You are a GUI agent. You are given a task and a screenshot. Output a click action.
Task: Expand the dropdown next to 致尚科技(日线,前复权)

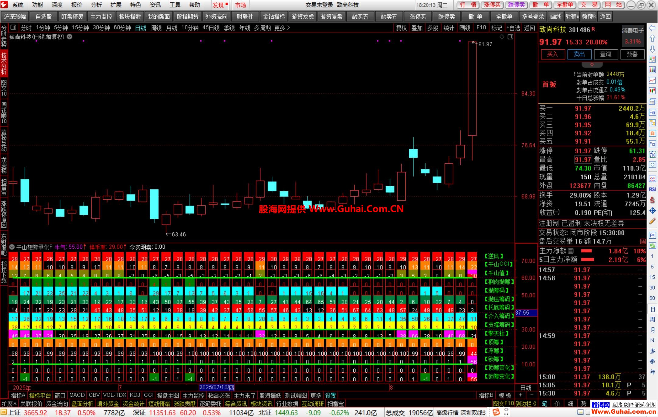(x=69, y=37)
